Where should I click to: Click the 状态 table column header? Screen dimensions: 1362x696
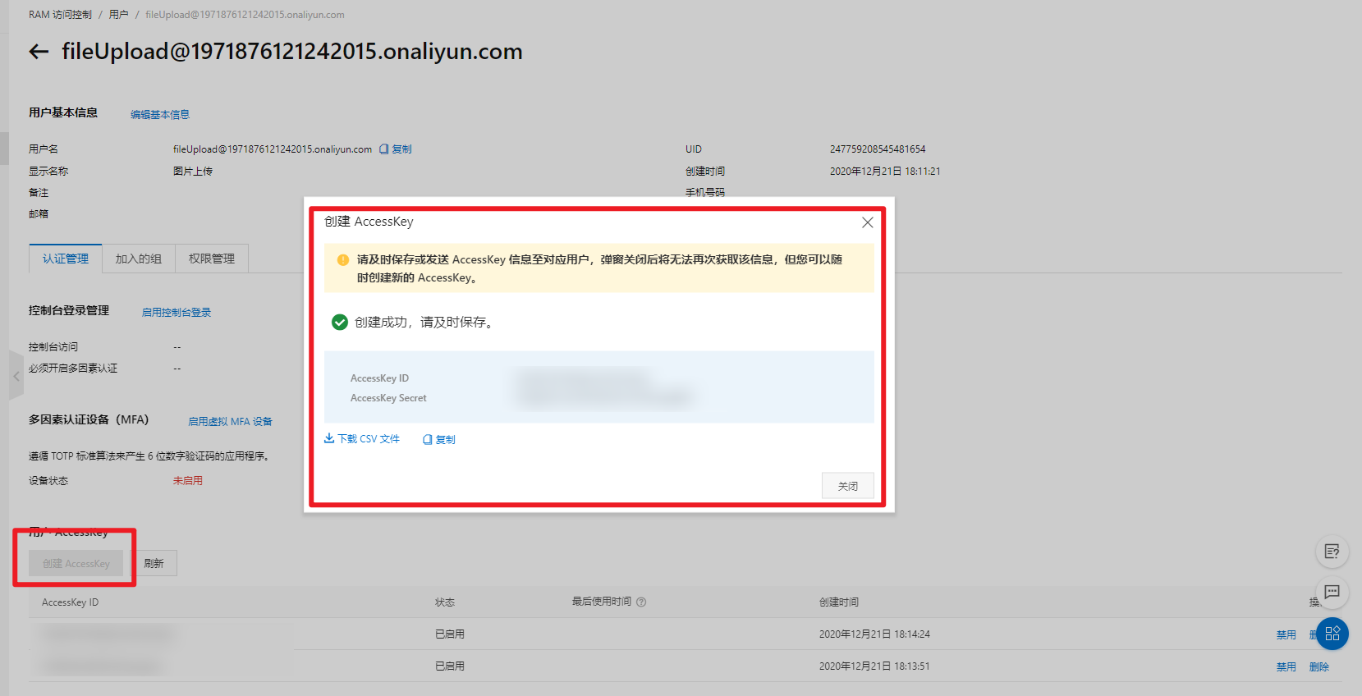[445, 602]
